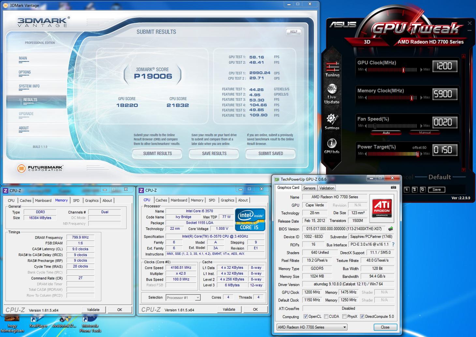Click Power Target Min arrow
Viewport: 476px width, 337px height.
coord(366,154)
